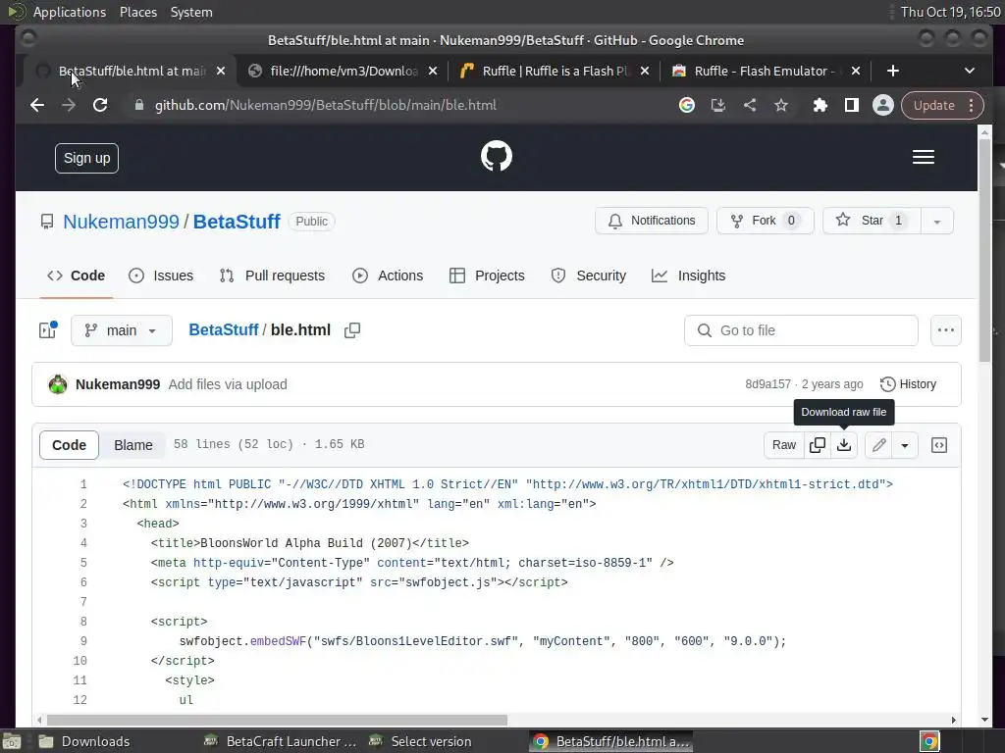The width and height of the screenshot is (1005, 753).
Task: Select the repository Code tab
Action: (x=77, y=276)
